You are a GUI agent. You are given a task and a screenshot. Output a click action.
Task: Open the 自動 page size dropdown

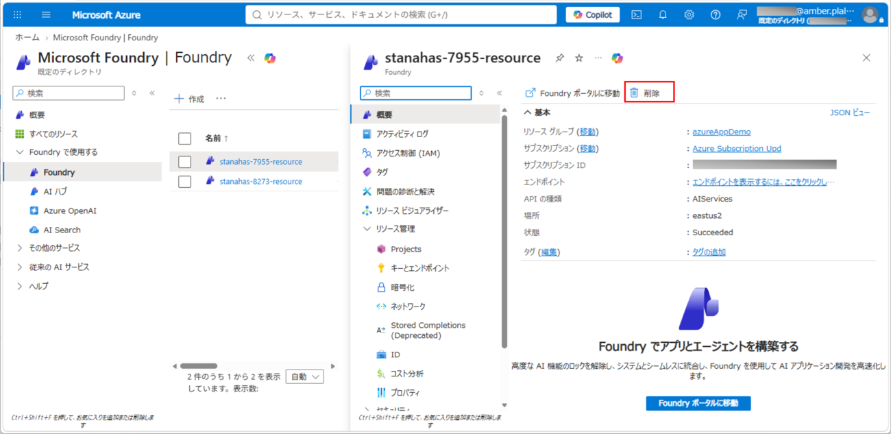pos(304,376)
